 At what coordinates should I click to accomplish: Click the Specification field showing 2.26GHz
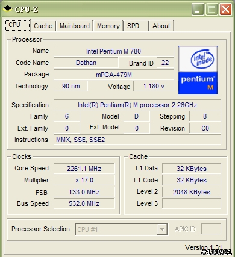pyautogui.click(x=137, y=105)
